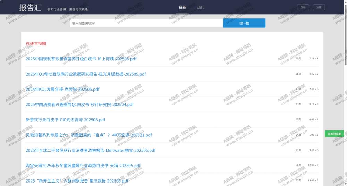Click the 12.85 MB file size text
Image resolution: width=347 pixels, height=186 pixels.
click(x=313, y=166)
